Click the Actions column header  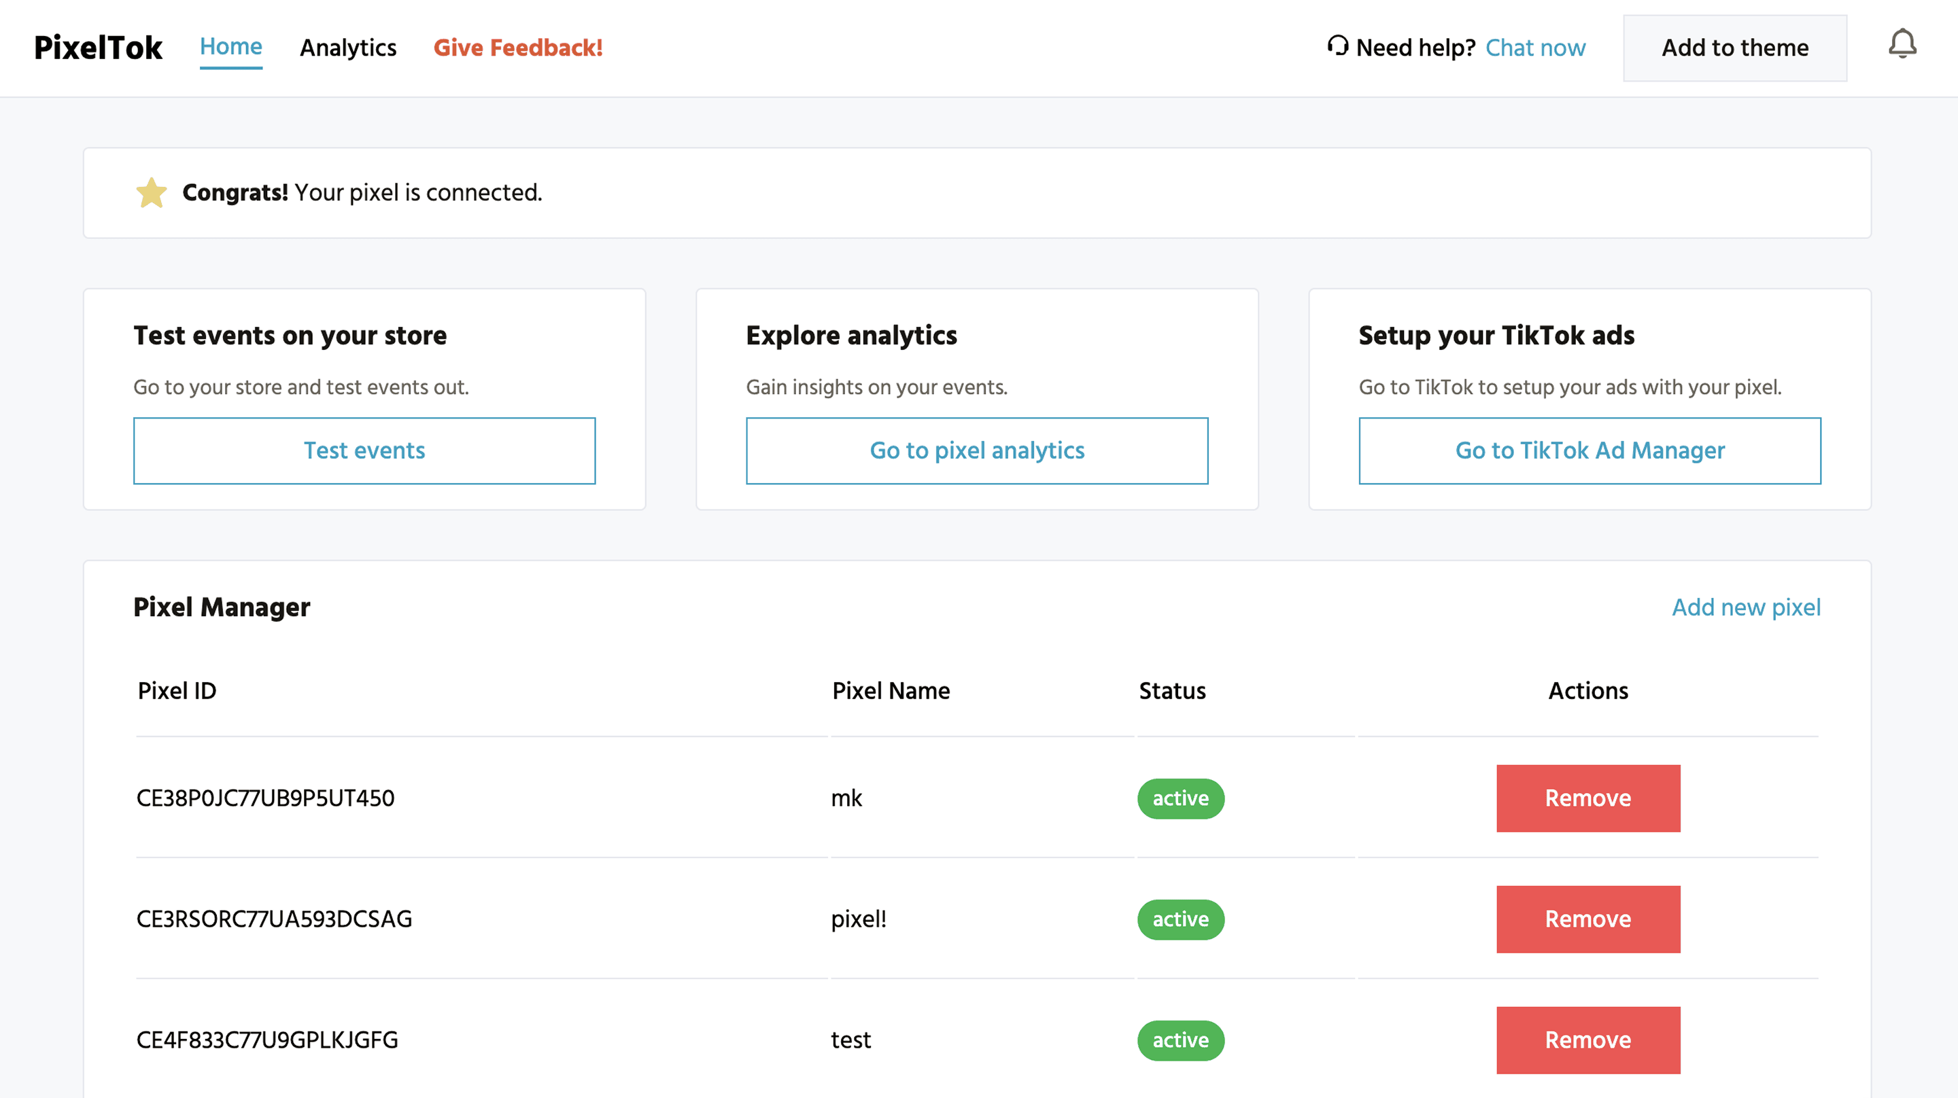(x=1589, y=691)
